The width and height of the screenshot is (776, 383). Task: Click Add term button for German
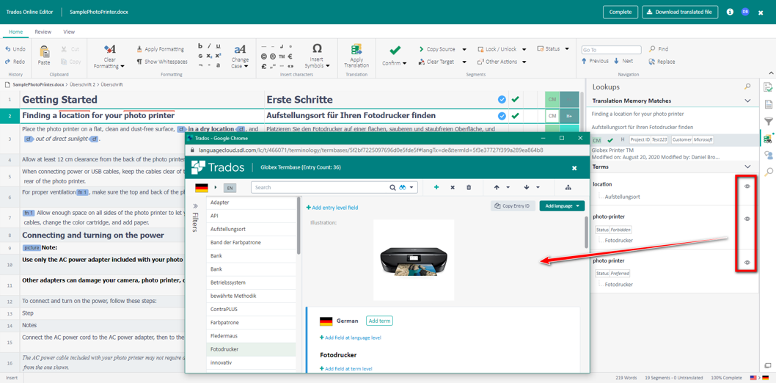[x=380, y=321]
